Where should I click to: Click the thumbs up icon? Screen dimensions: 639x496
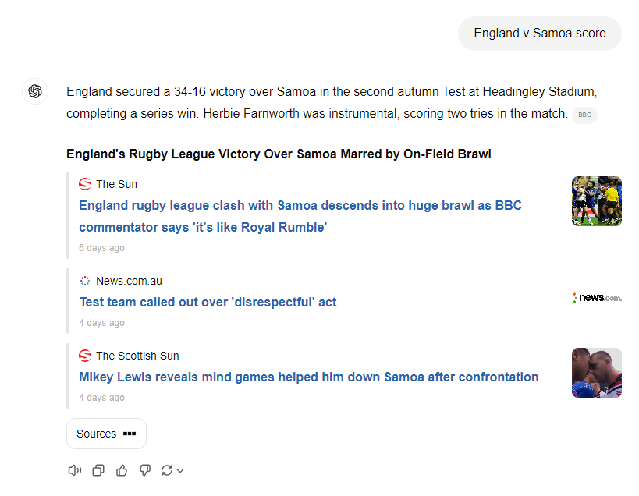click(121, 470)
